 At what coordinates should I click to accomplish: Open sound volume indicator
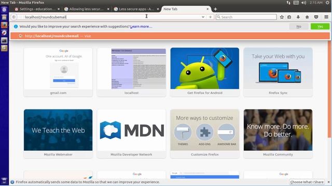(x=303, y=3)
